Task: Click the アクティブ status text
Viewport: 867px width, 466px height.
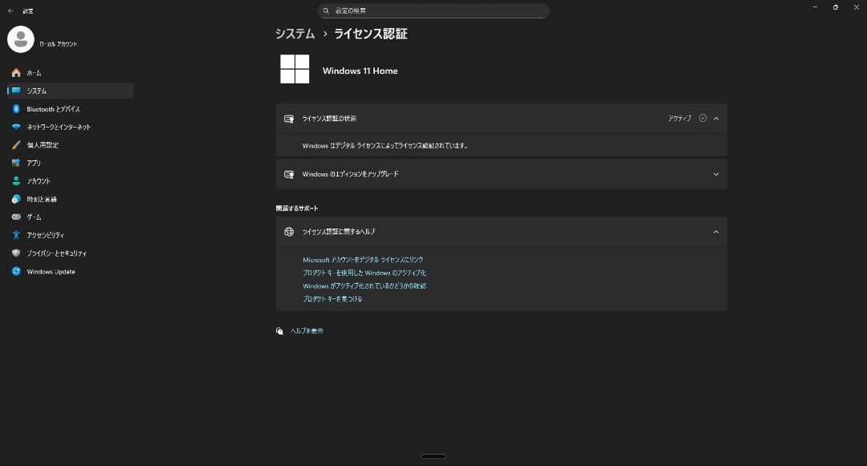Action: click(680, 118)
